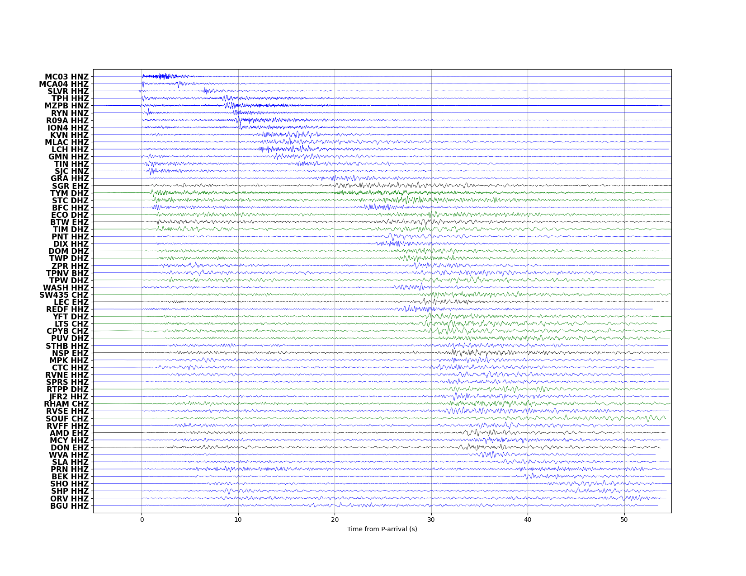
Task: Click the TYM DHZ station label
Action: [69, 193]
